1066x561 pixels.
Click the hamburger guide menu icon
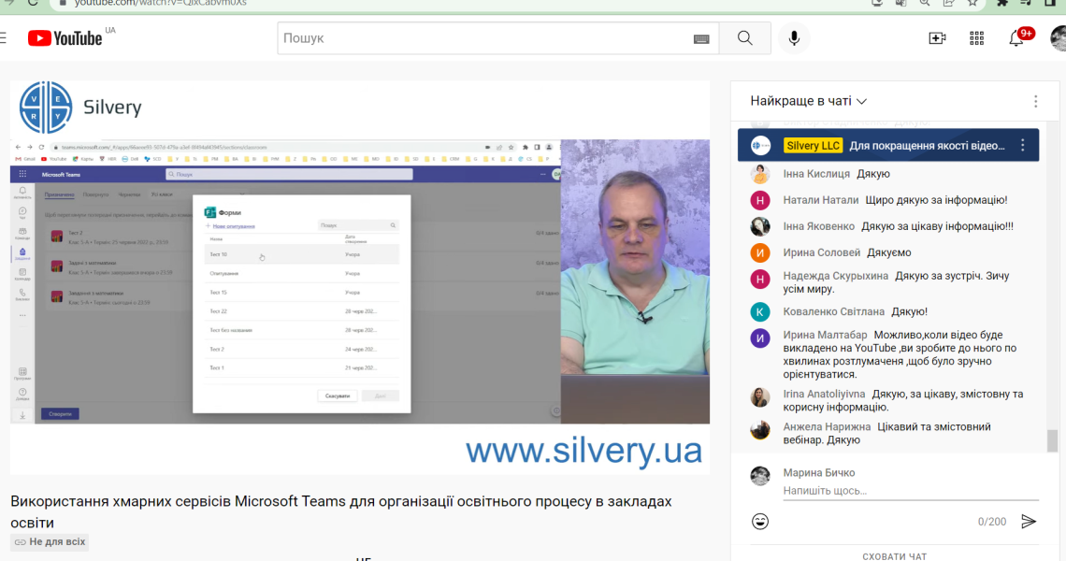(4, 38)
